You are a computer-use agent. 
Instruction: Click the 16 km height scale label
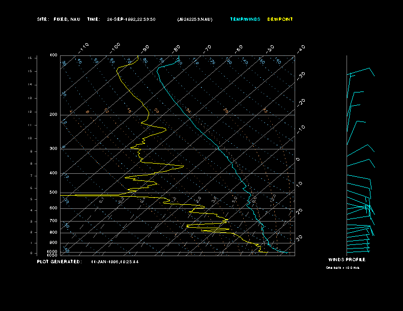tap(30, 58)
